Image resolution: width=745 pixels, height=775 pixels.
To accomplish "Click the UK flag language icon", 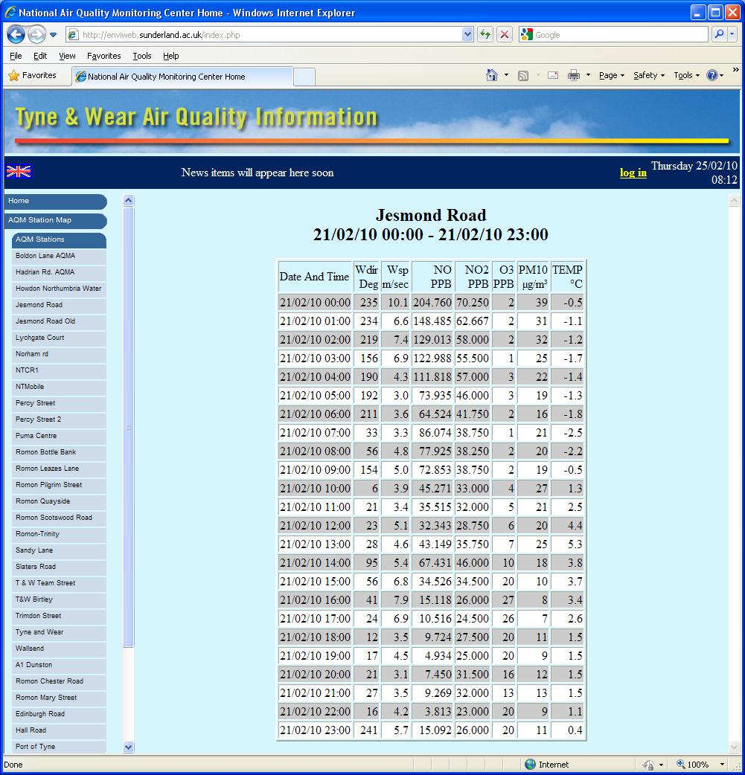I will (18, 172).
